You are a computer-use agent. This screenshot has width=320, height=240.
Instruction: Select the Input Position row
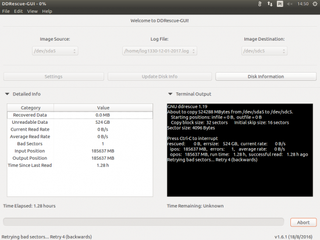coord(80,151)
